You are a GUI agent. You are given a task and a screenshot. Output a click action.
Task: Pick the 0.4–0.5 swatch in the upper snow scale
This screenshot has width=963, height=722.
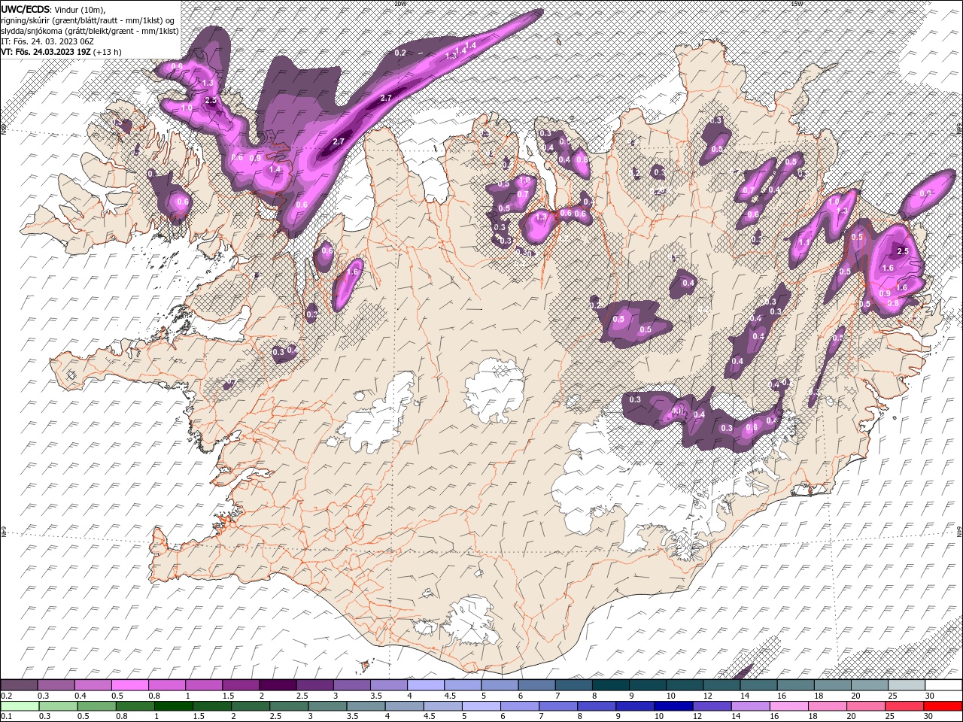(93, 685)
